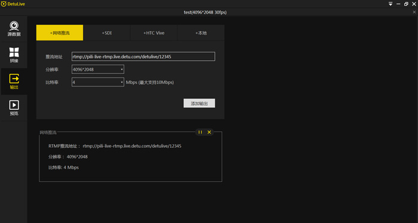Click the DetuLive logo icon
418x223 pixels.
(4, 4)
